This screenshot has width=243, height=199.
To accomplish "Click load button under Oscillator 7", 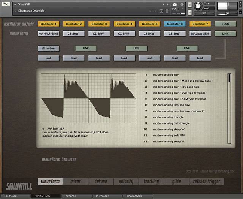I will coord(200,58).
